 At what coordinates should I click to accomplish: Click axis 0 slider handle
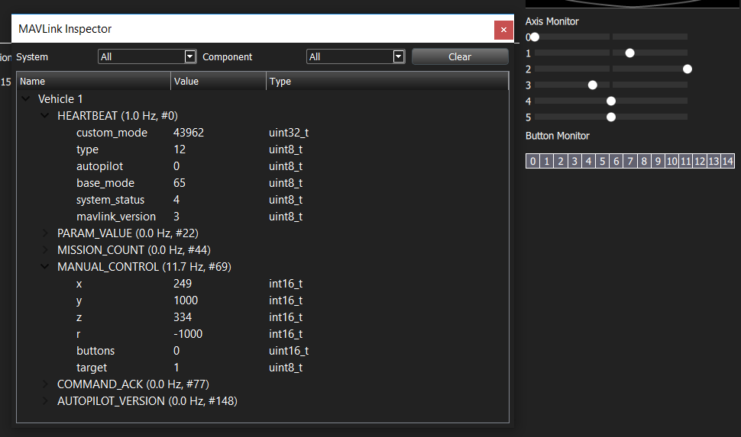pyautogui.click(x=535, y=37)
